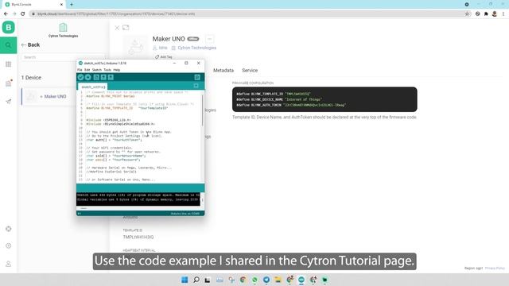Open the Arduino Edit menu

[87, 70]
